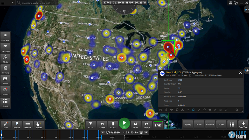The width and height of the screenshot is (249, 140).
Task: Click the timeline start arrow at Mar 09
Action: coord(1,135)
